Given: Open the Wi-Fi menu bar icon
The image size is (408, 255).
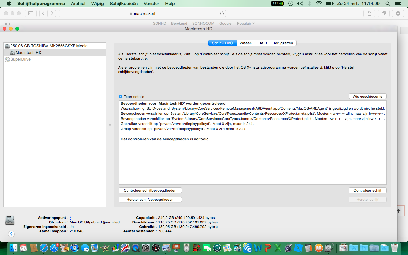Looking at the screenshot, I should 319,4.
